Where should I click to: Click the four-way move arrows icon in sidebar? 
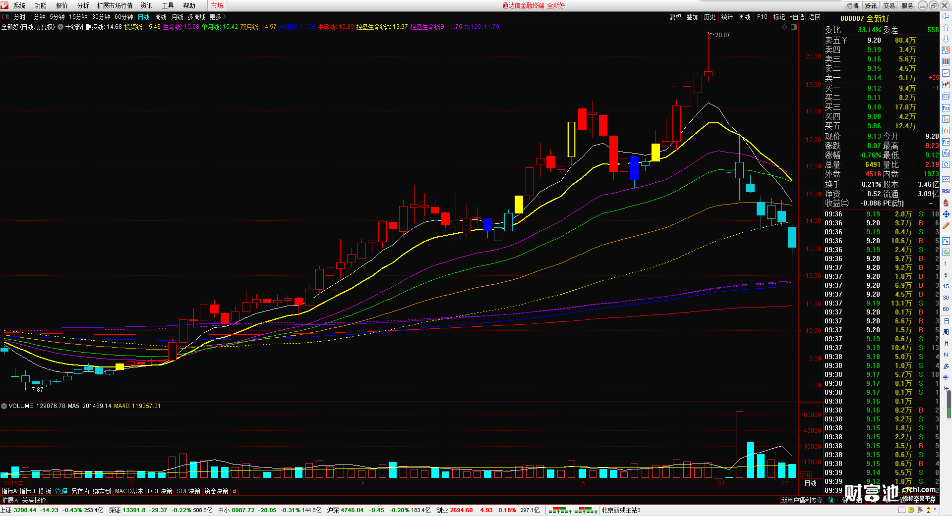pos(946,214)
